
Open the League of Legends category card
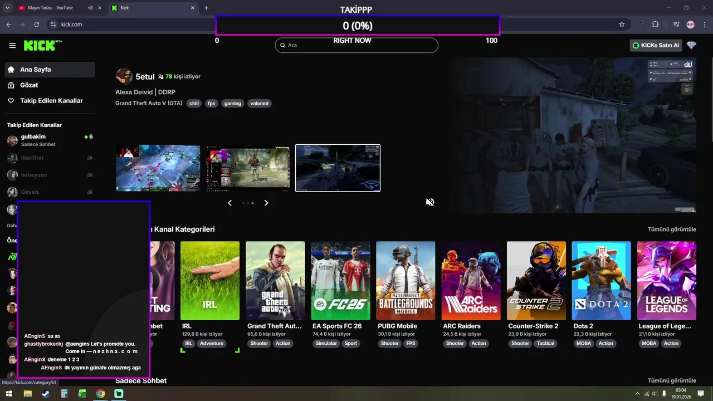666,281
